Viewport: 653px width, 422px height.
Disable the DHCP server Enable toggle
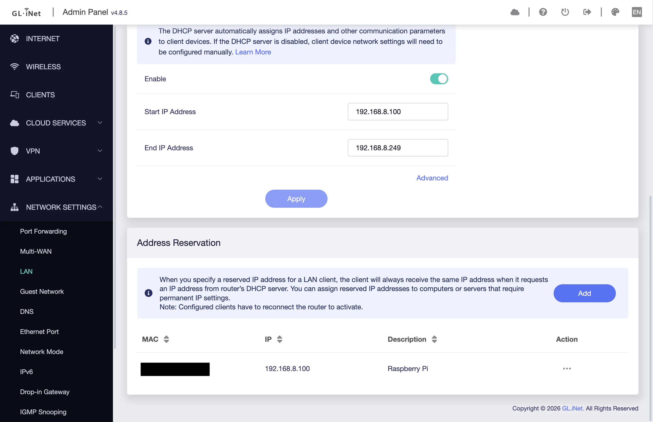coord(439,79)
